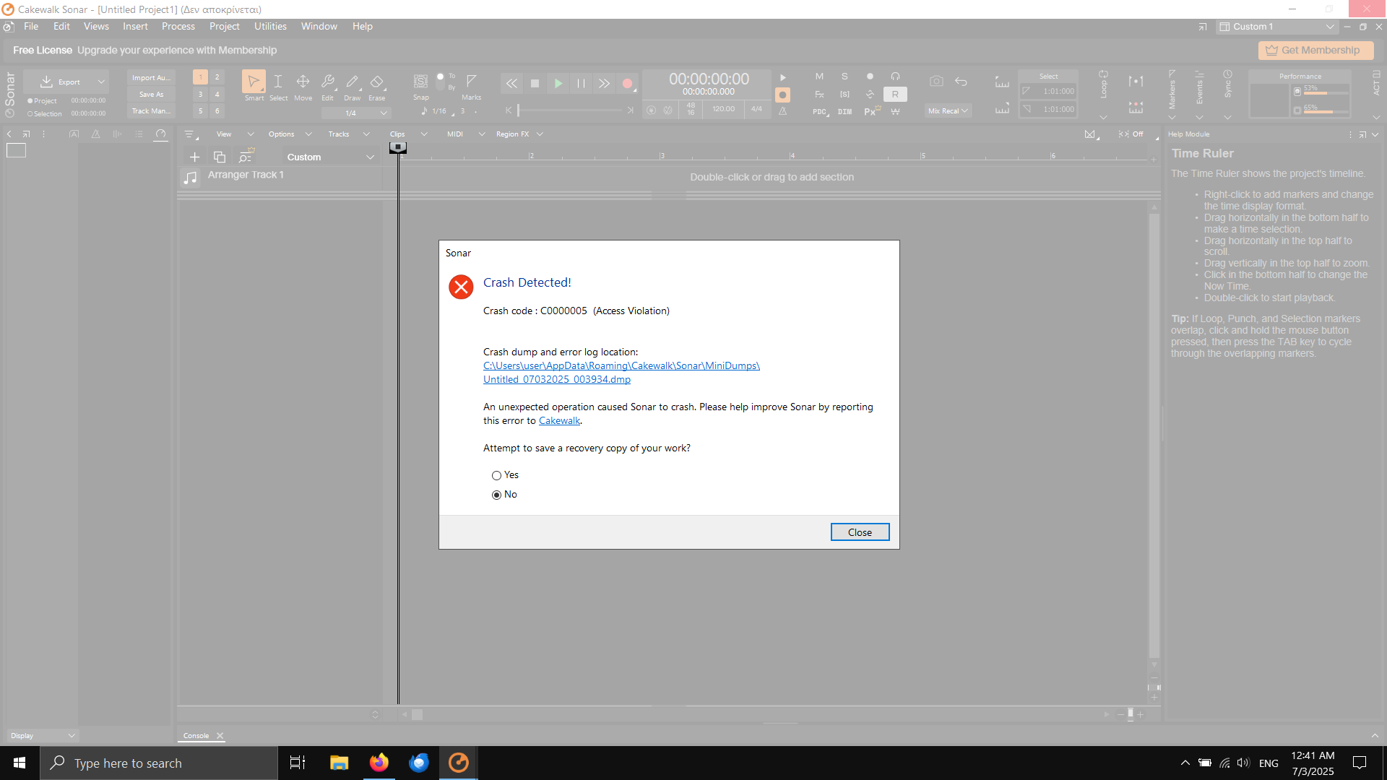
Task: Start playback with the Play button
Action: click(x=558, y=84)
